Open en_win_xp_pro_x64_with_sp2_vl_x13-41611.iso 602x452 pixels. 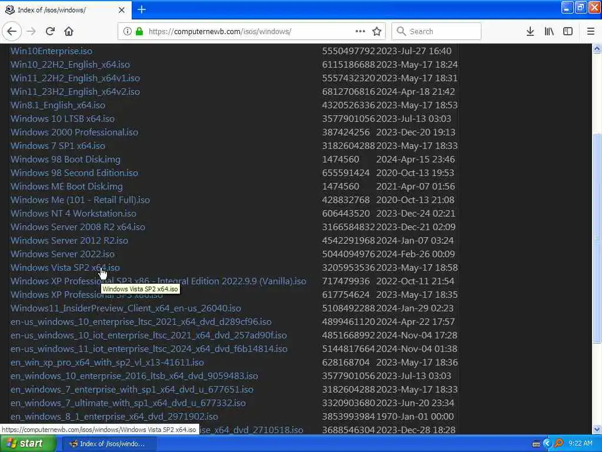107,363
